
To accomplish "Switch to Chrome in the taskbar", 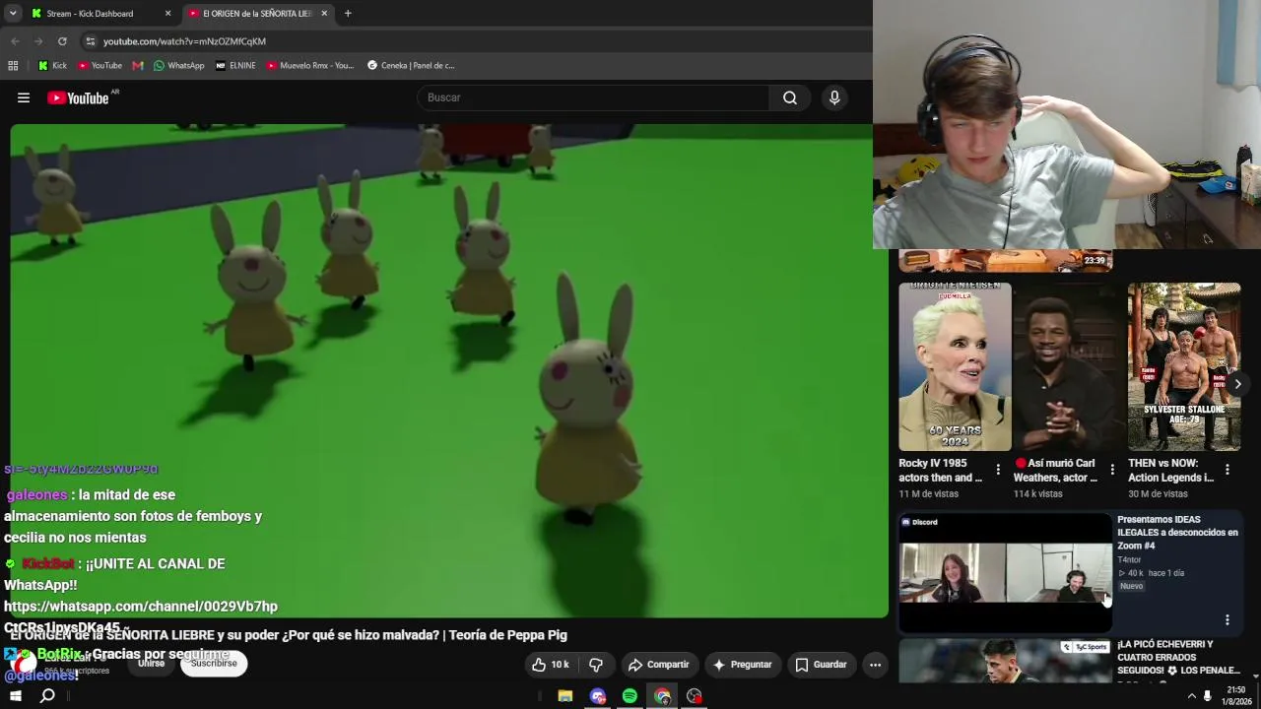I will pyautogui.click(x=662, y=696).
